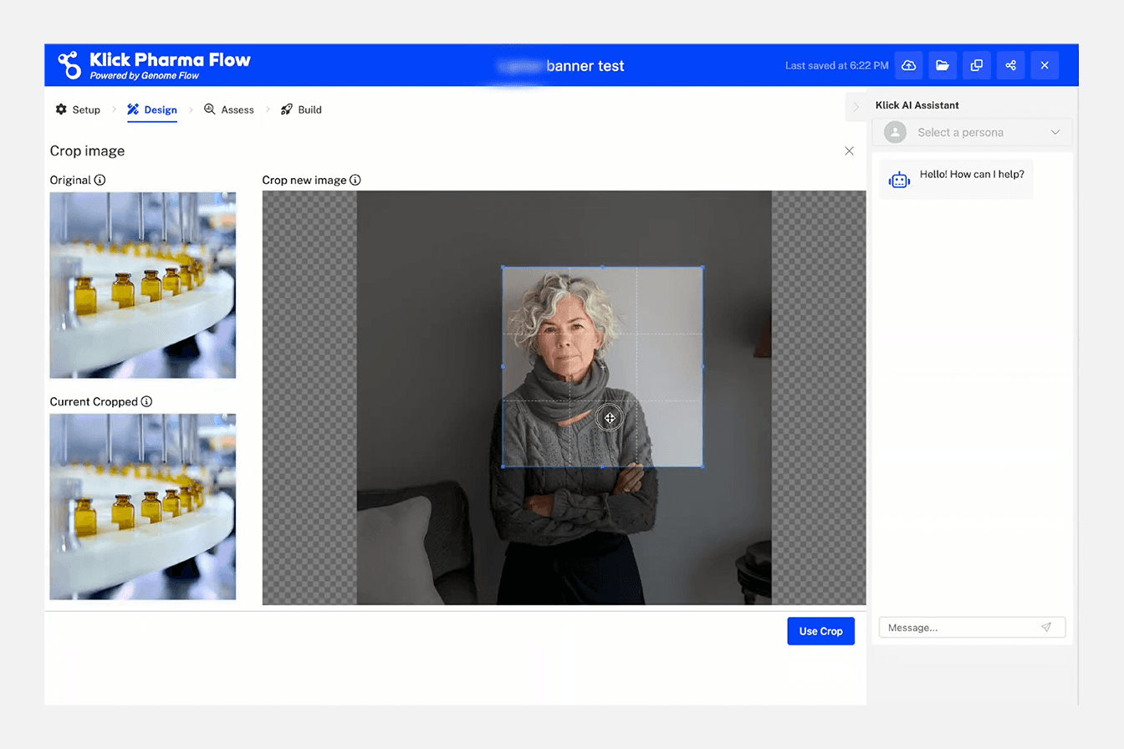Open the Select a persona dropdown
Screen dimensions: 1124x749
[972, 132]
